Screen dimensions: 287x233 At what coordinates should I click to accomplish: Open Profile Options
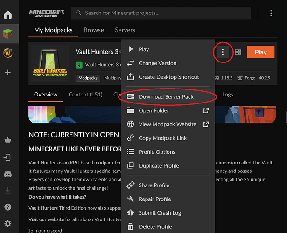click(168, 152)
